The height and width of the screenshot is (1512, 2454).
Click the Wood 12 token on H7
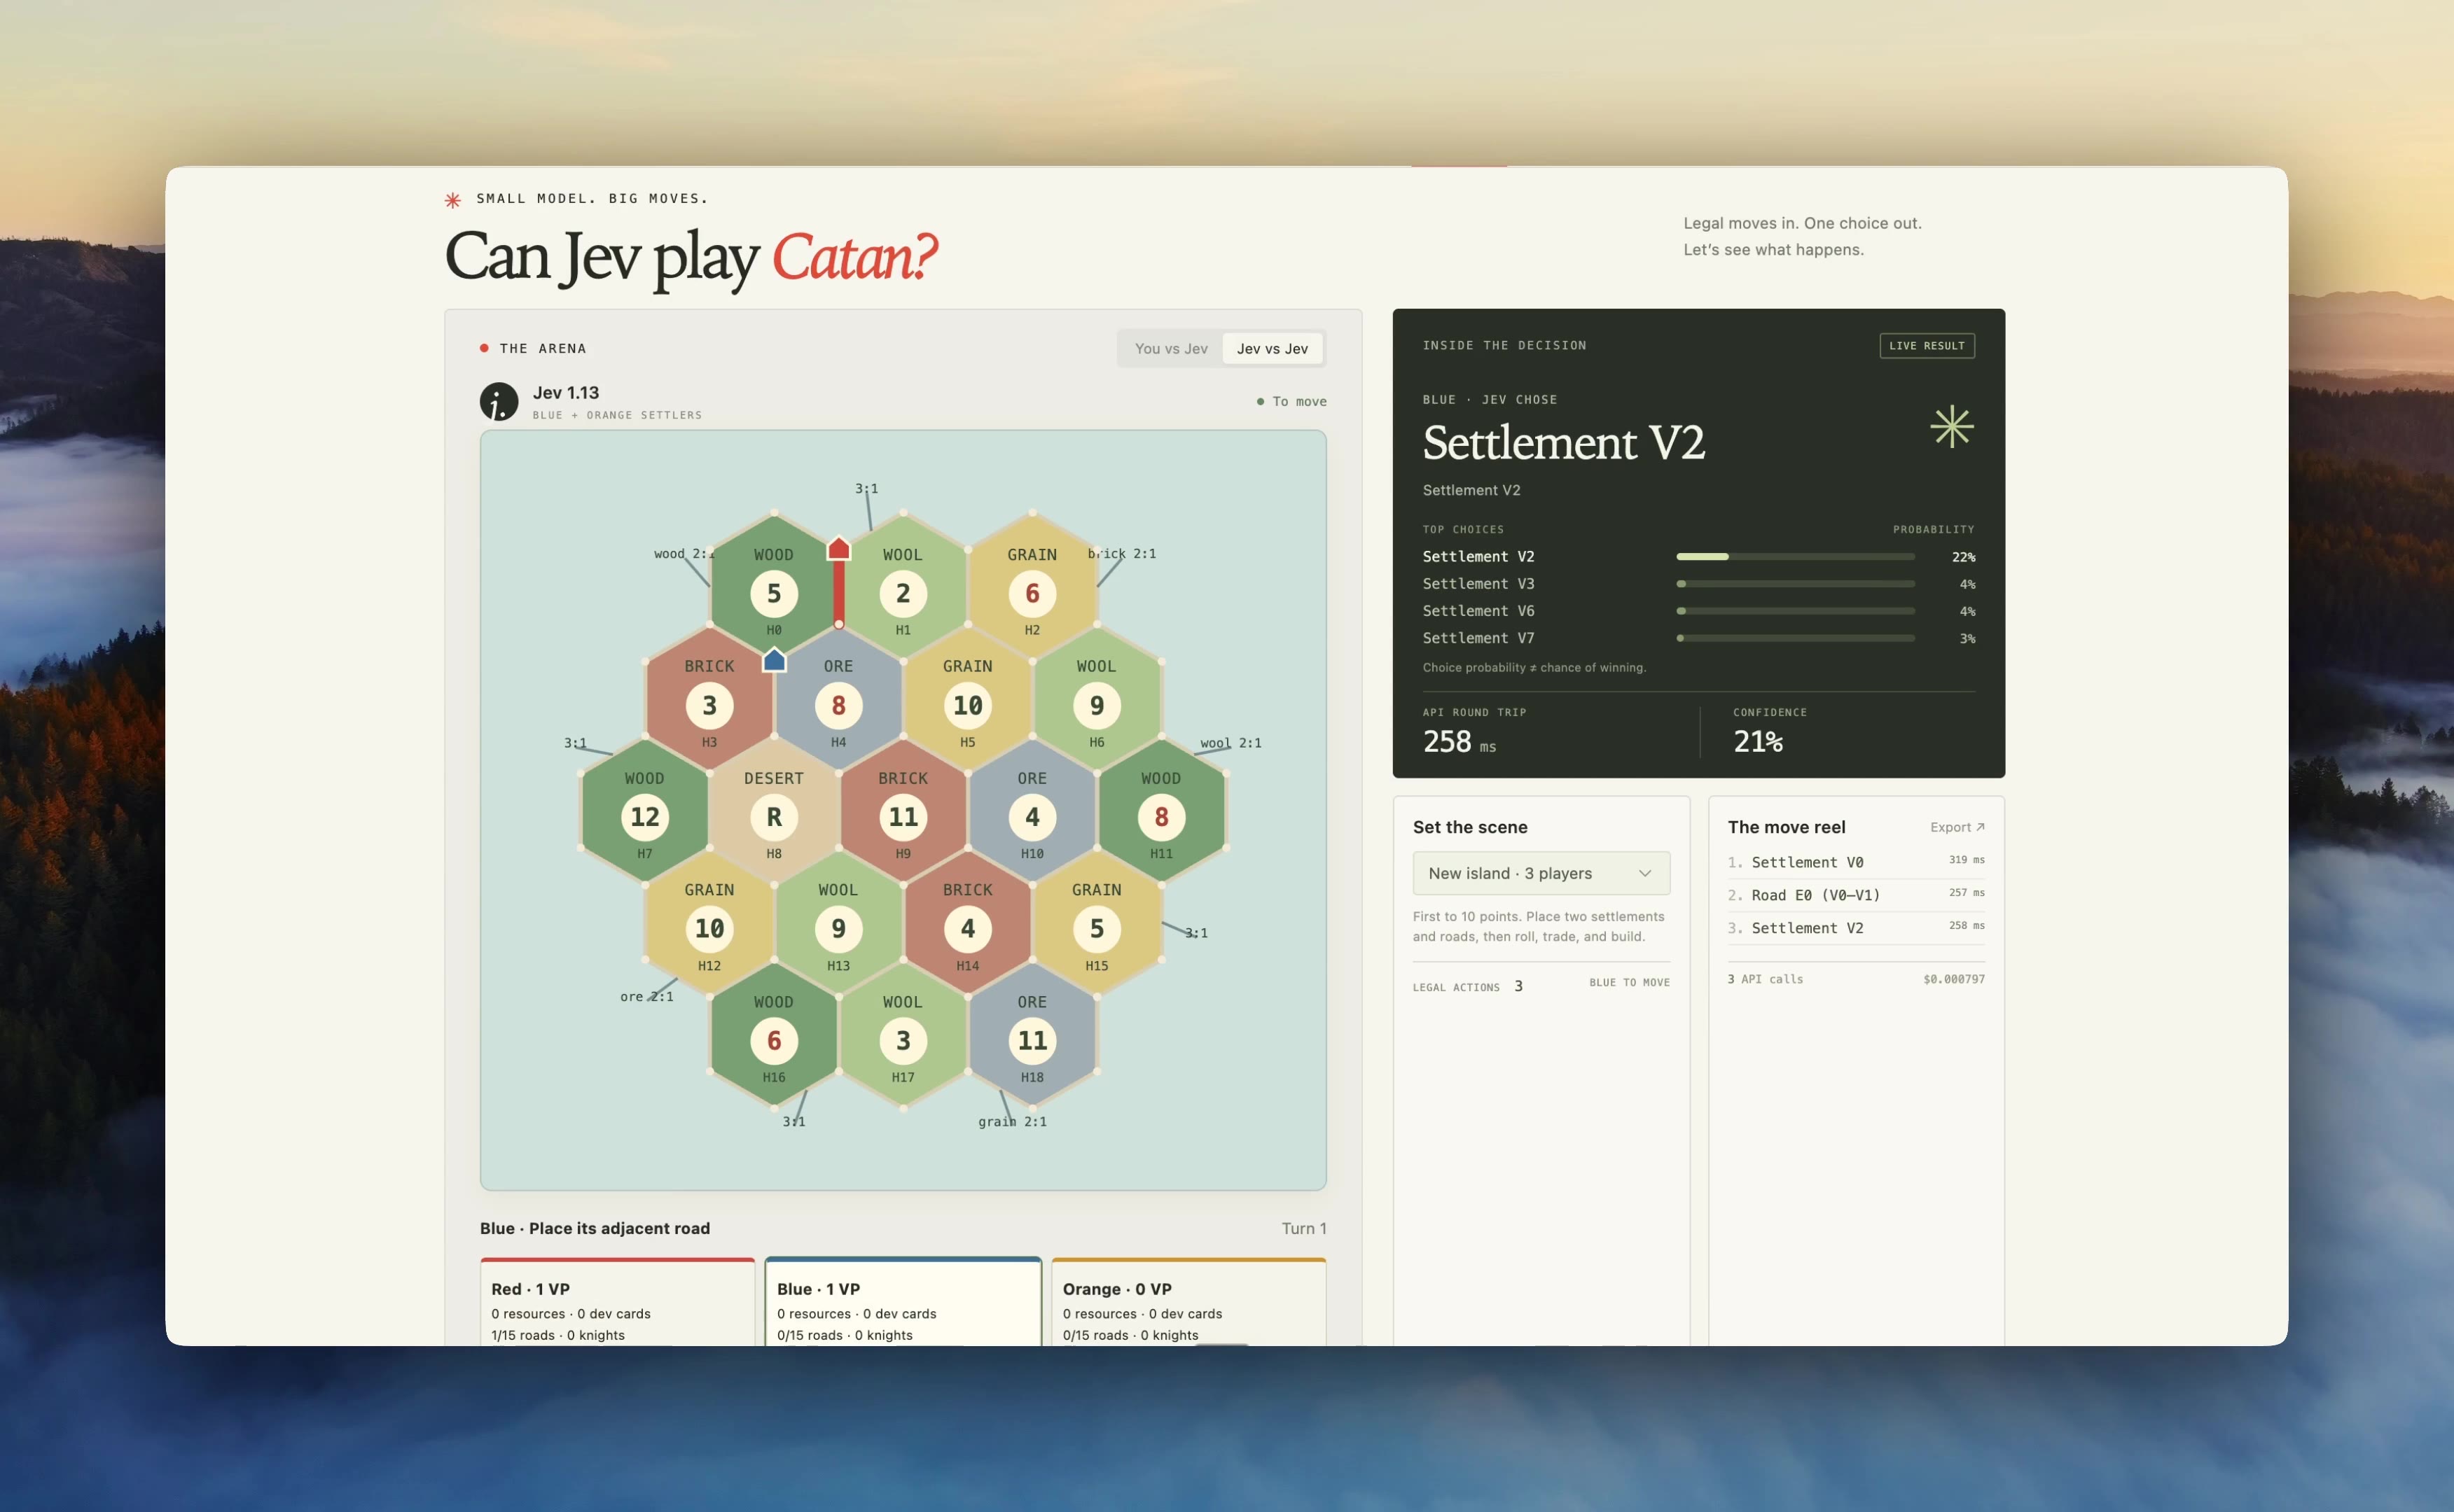(x=644, y=817)
